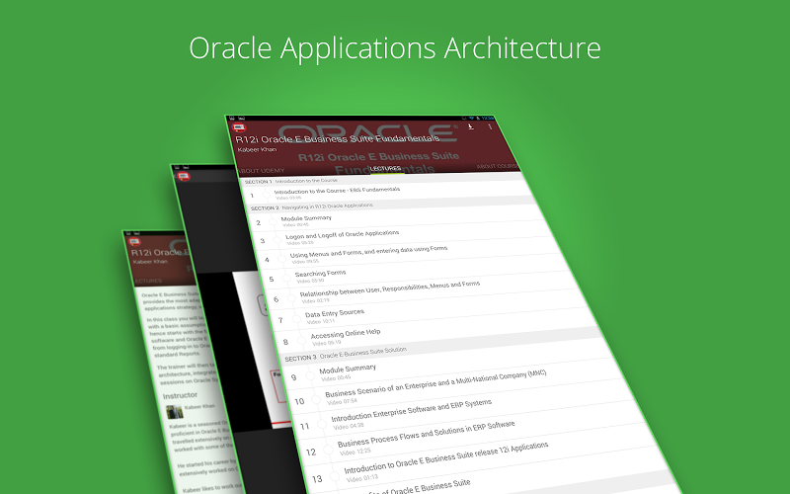Tap the red app icon on middle tablet
The image size is (790, 494).
point(184,176)
